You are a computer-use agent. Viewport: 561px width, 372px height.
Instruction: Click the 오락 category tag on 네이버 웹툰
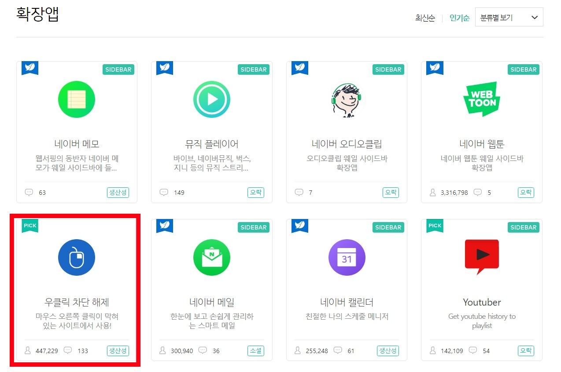526,193
